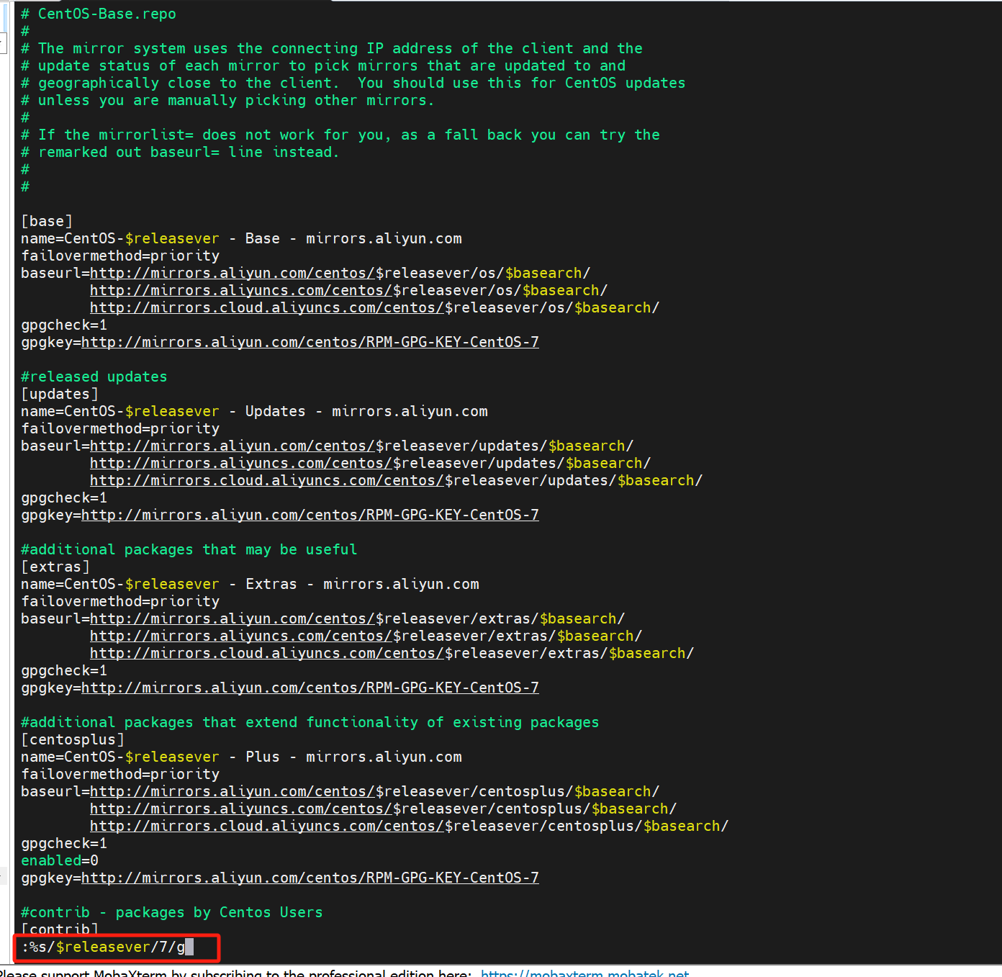The width and height of the screenshot is (1002, 977).
Task: Click the comment "# update status of each mirror"
Action: (x=323, y=66)
